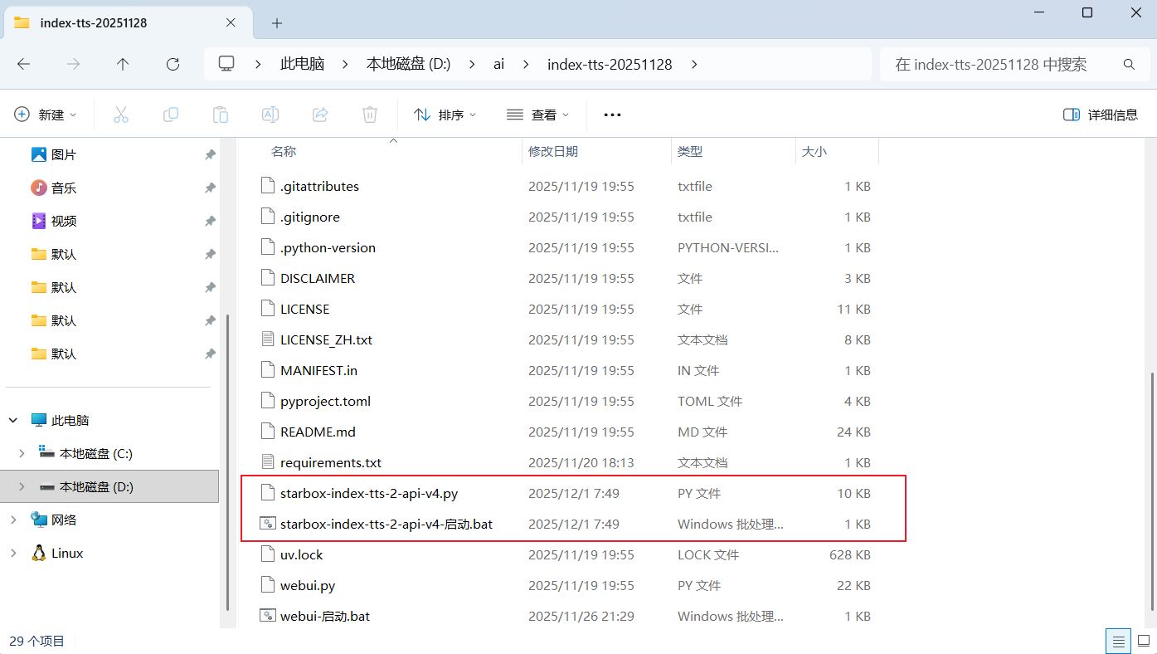Image resolution: width=1157 pixels, height=654 pixels.
Task: Click the 'ai' breadcrumb in address bar
Action: click(498, 64)
